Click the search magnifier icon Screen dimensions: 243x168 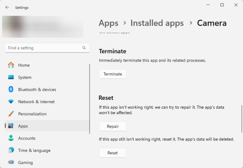[x=84, y=48]
